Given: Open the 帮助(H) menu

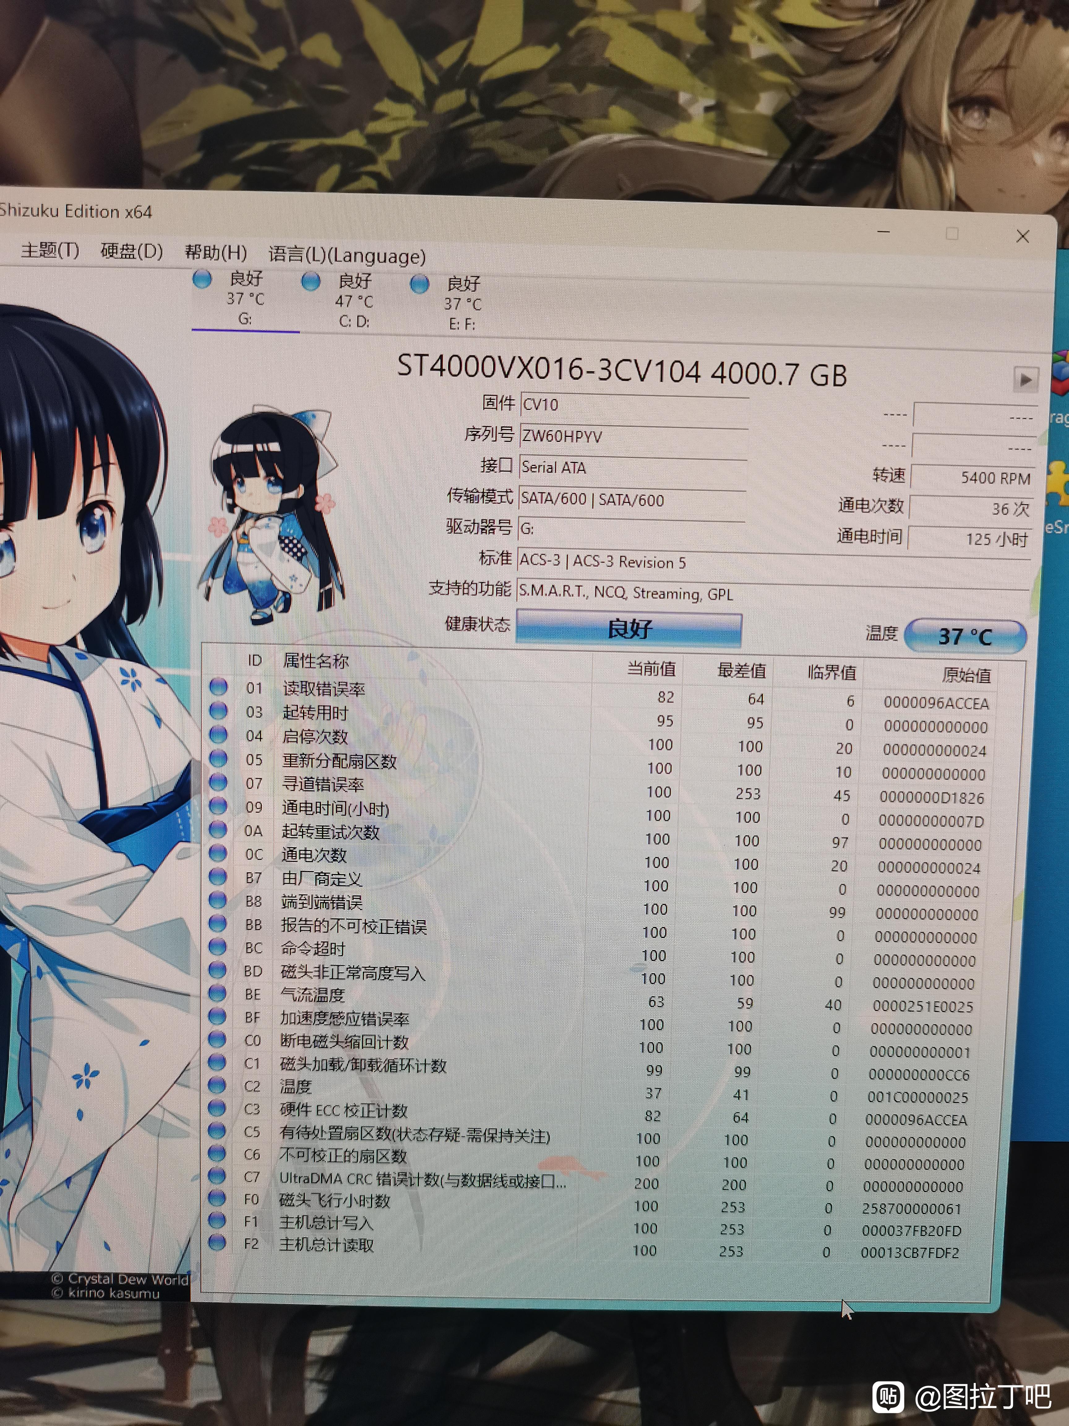Looking at the screenshot, I should click(x=216, y=253).
